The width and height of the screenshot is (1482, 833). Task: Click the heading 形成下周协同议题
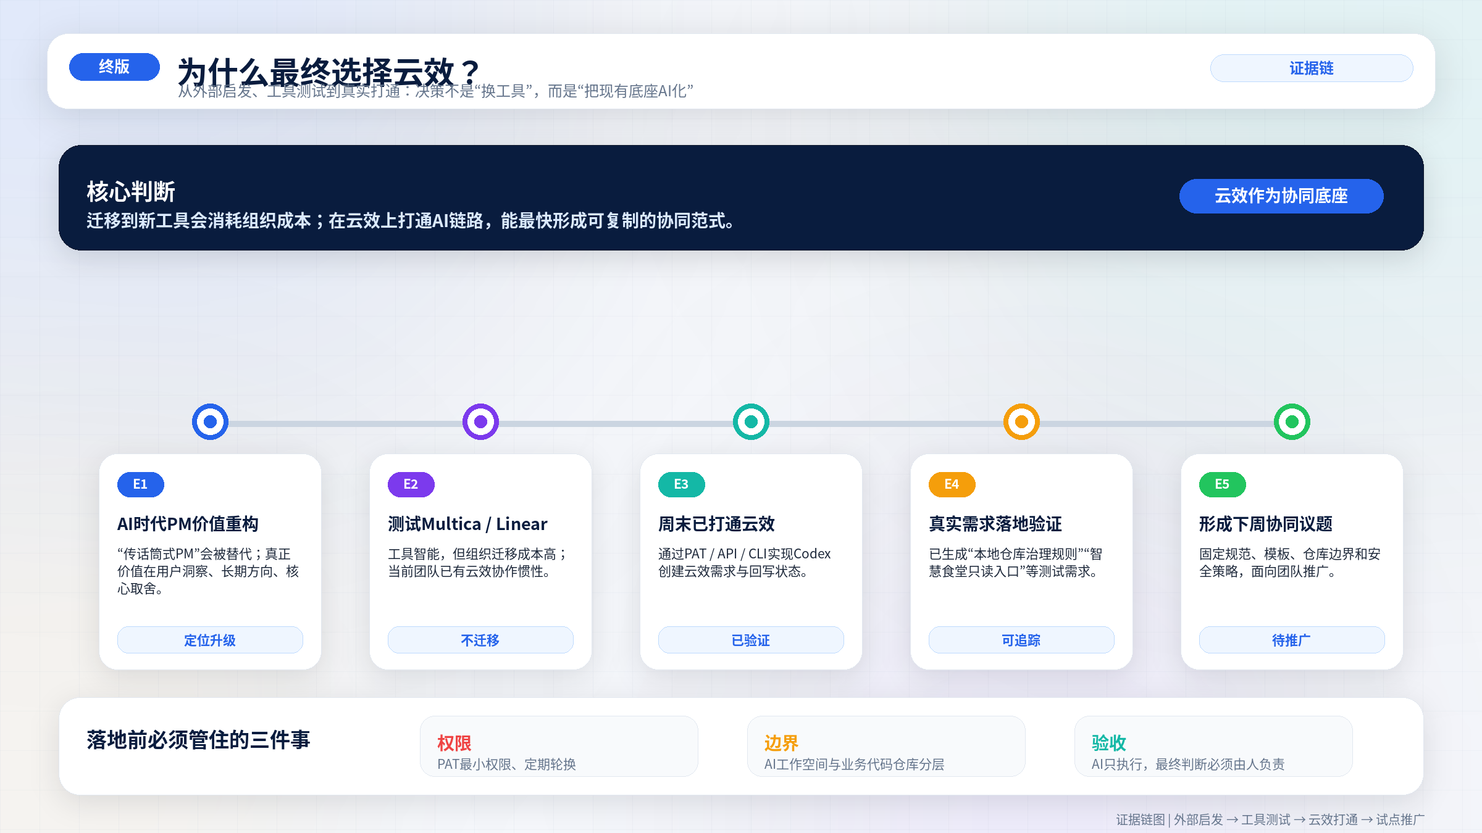(1266, 524)
